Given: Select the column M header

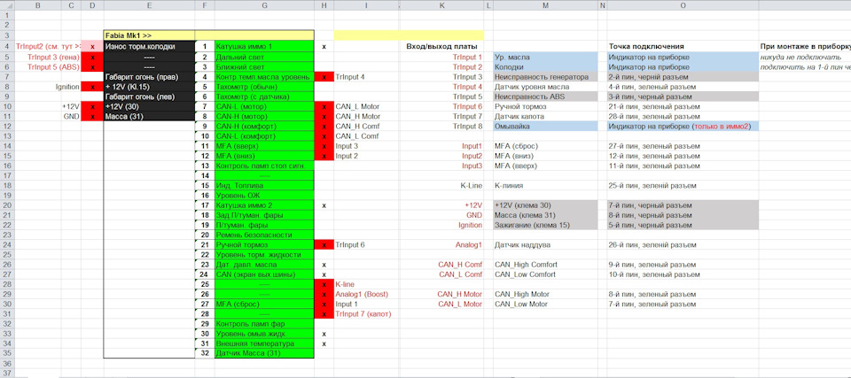Looking at the screenshot, I should [545, 5].
